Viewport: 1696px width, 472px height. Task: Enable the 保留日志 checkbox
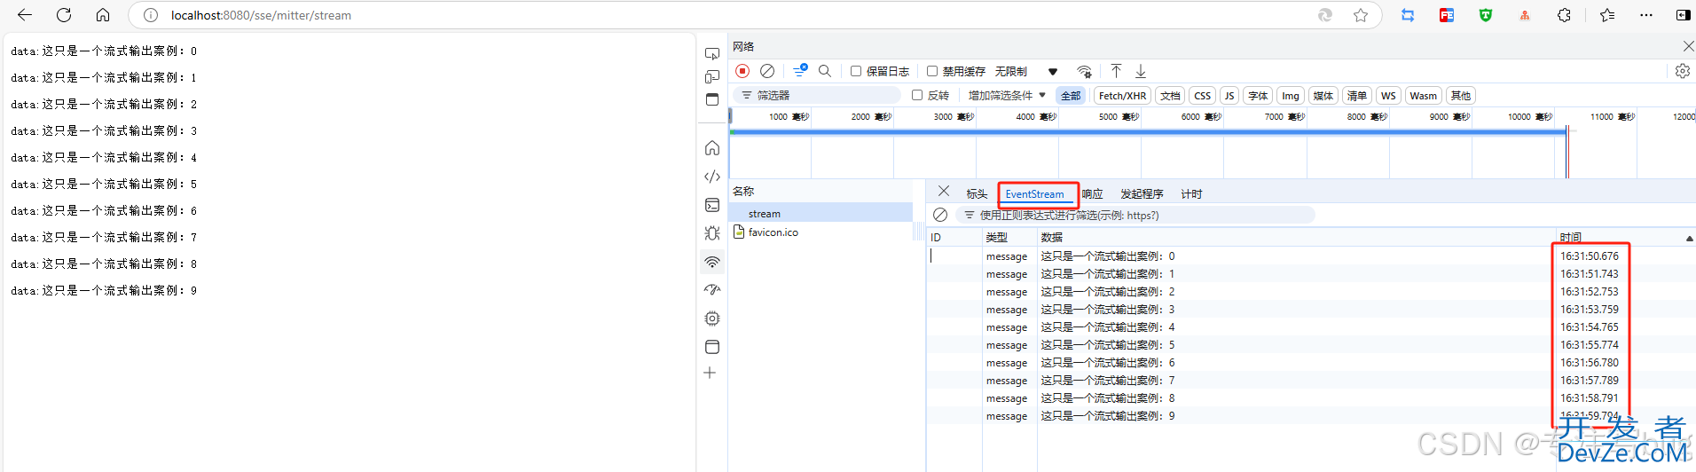click(x=856, y=71)
